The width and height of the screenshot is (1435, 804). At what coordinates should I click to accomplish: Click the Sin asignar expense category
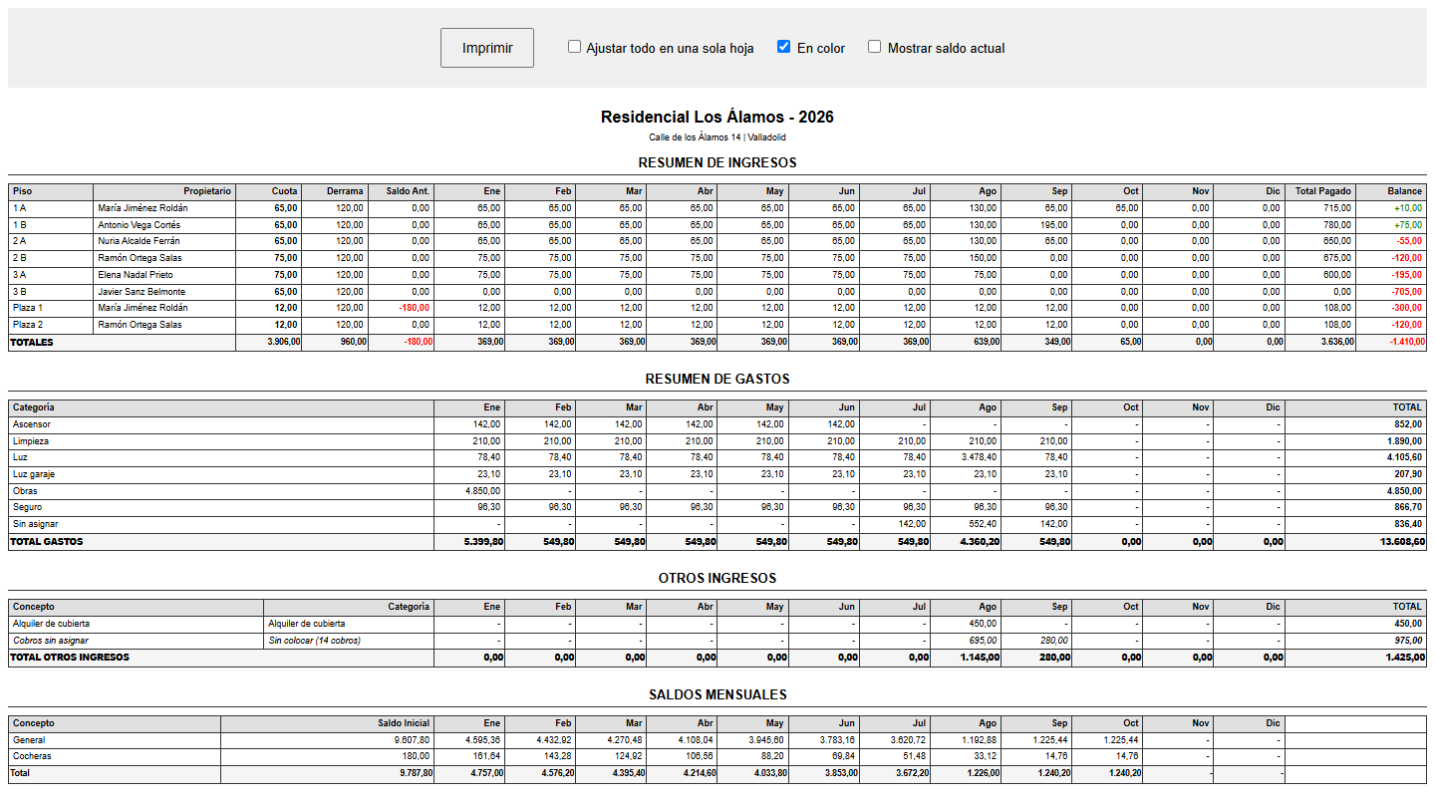[34, 524]
